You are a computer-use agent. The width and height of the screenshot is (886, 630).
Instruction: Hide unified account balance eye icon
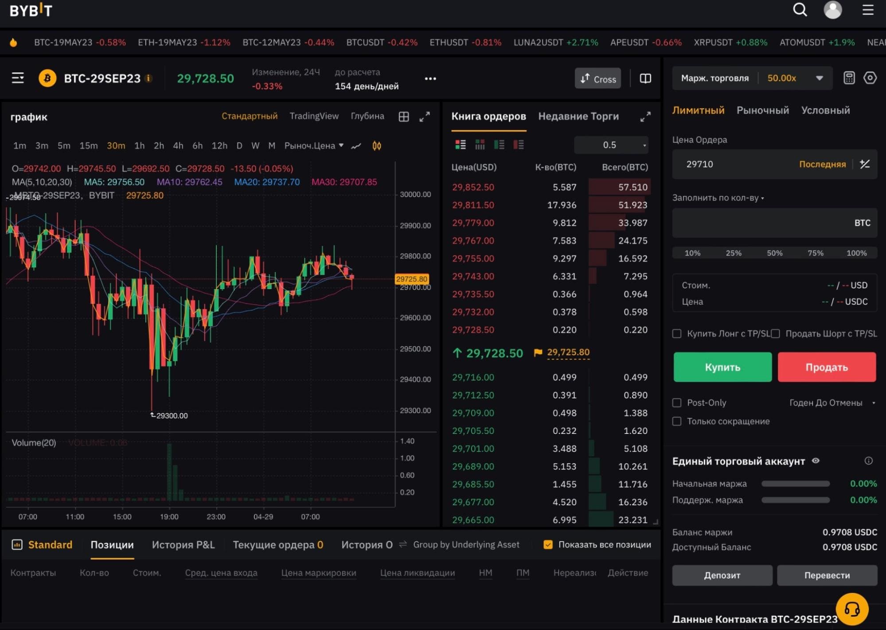point(815,461)
